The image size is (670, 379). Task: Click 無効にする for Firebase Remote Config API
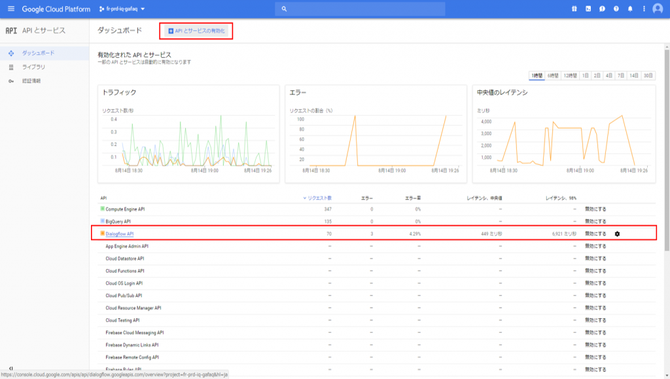595,357
